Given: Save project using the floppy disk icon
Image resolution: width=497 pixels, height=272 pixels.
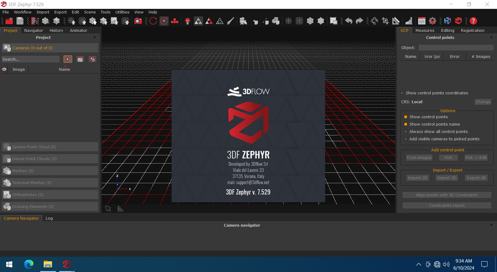Looking at the screenshot, I should (x=20, y=21).
